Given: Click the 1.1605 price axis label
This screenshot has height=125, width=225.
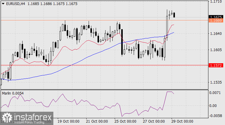Looking at the screenshot, I should (x=215, y=50).
